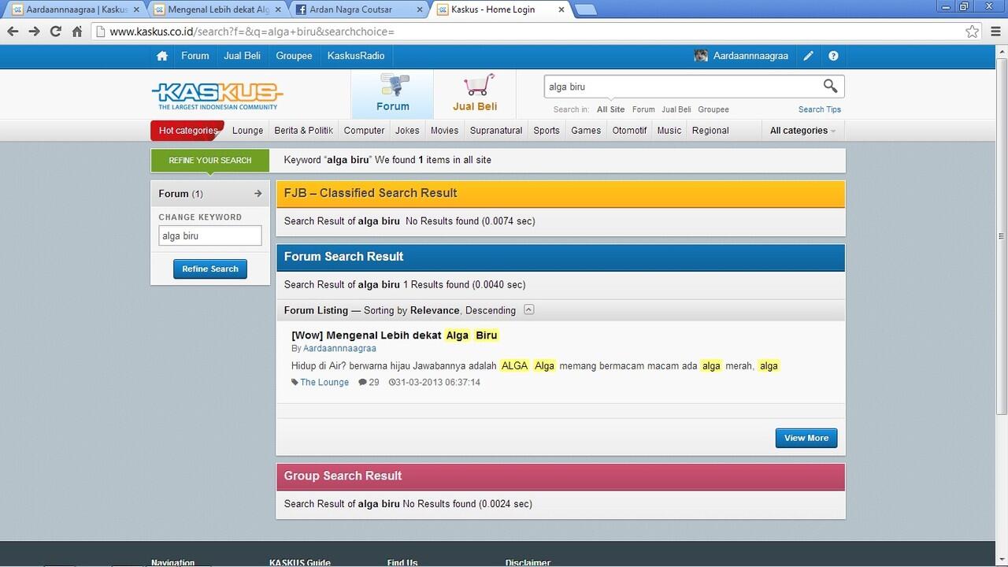Set search scope to All Site
This screenshot has width=1008, height=567.
click(x=610, y=109)
